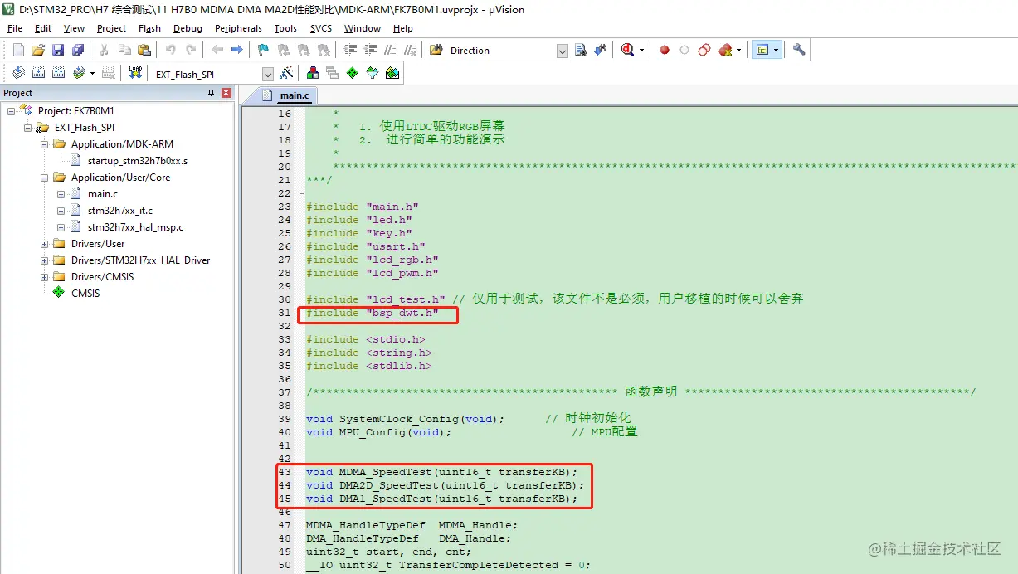Disable all breakpoints with the double circle icon

704,50
